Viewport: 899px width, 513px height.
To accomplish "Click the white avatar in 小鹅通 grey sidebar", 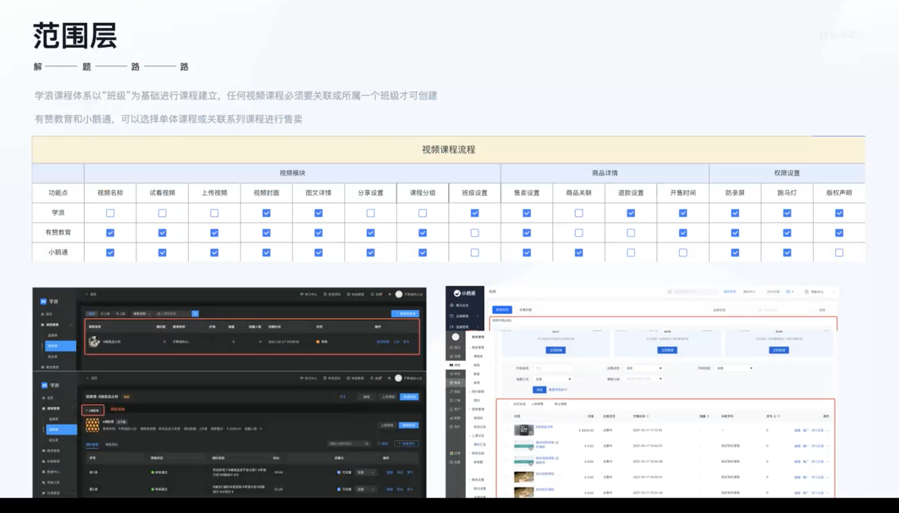I will pos(455,337).
